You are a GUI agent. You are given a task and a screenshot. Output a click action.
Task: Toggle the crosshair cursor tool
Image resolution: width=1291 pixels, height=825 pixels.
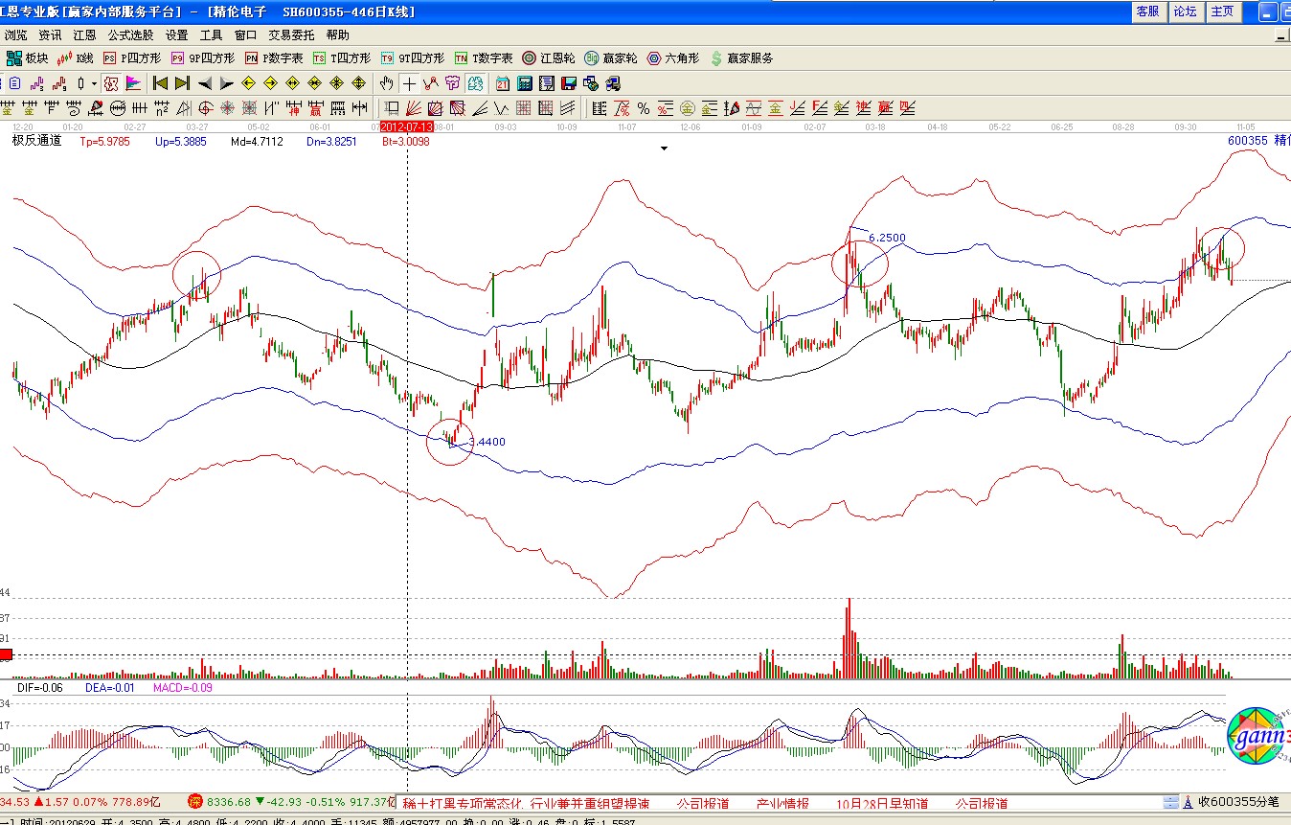coord(409,83)
